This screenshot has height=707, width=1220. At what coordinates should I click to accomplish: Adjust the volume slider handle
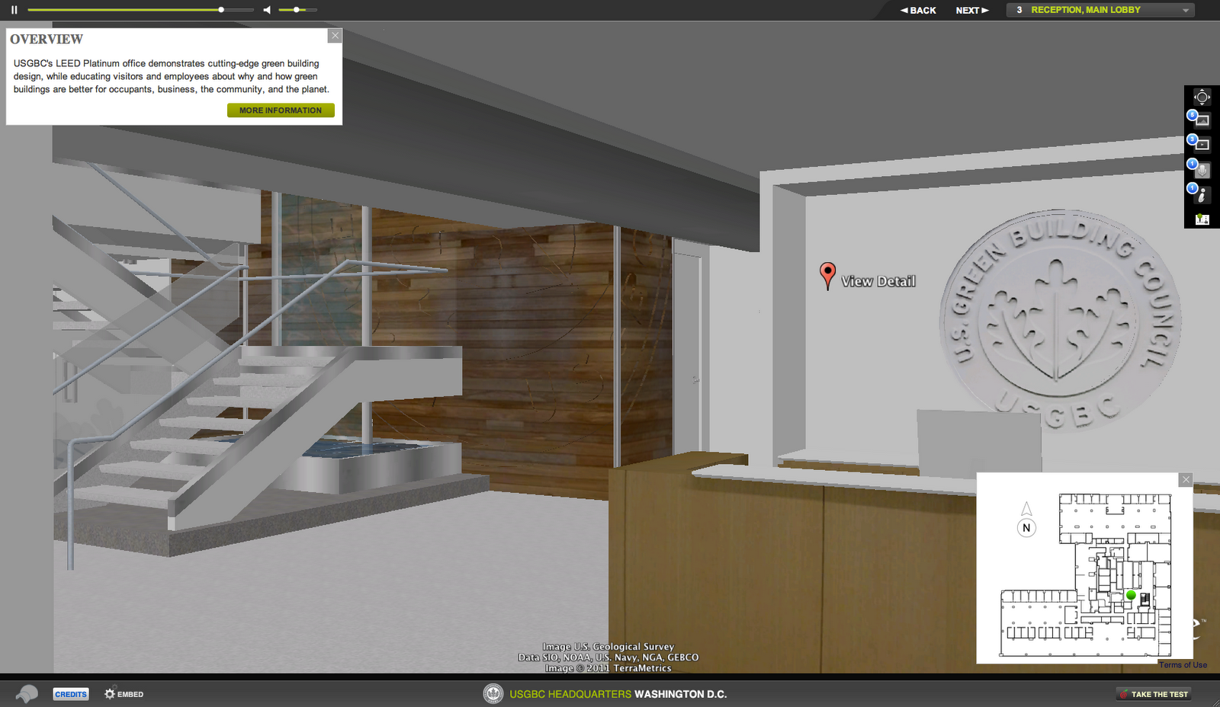[297, 10]
